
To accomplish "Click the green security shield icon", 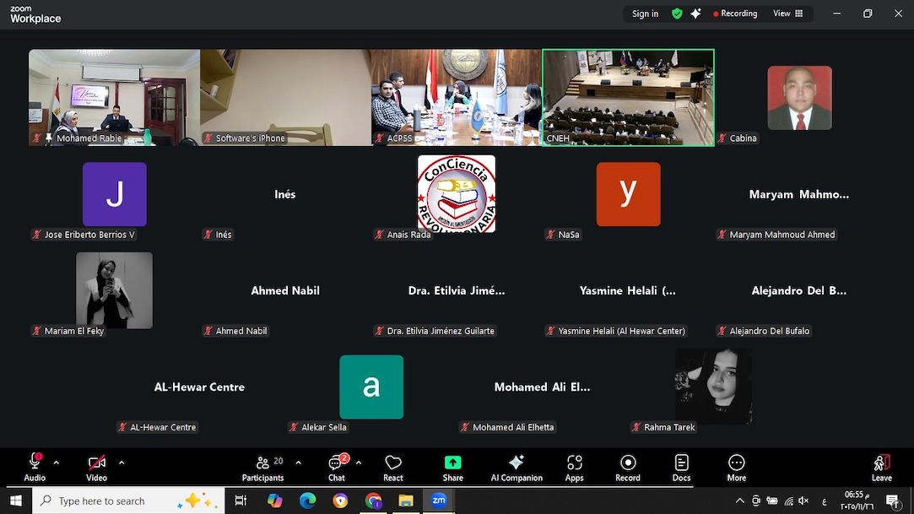I will coord(677,14).
